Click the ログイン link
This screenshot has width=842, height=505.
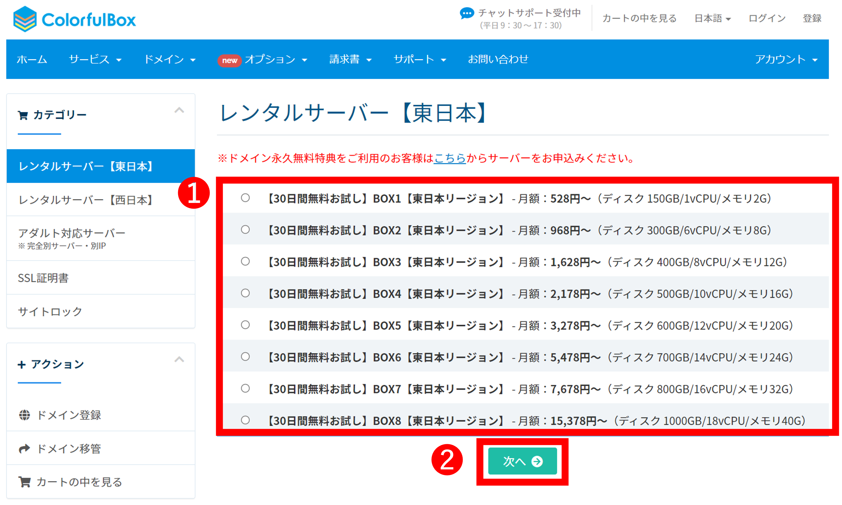click(767, 18)
